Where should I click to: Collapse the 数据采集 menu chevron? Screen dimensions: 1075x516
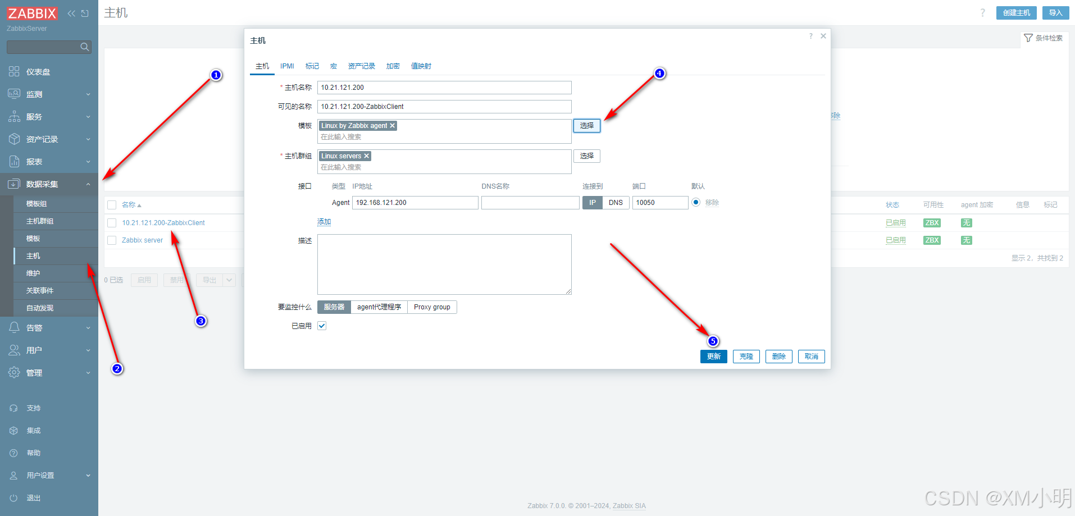point(88,184)
